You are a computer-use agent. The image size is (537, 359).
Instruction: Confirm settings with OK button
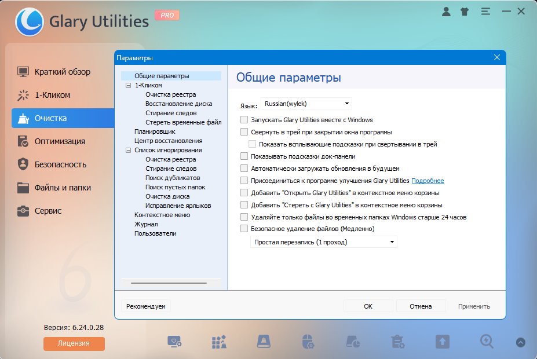click(368, 306)
